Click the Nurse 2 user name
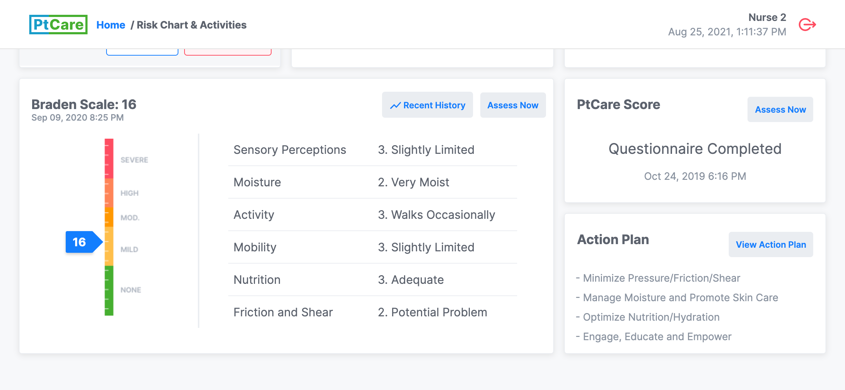This screenshot has height=390, width=845. [767, 17]
